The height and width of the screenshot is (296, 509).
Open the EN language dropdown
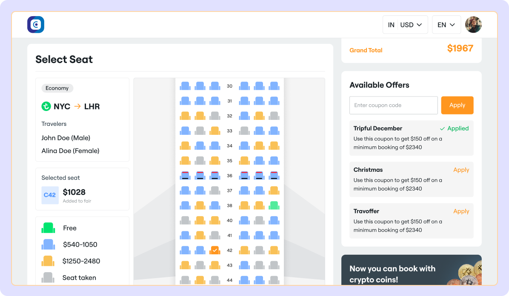pos(446,25)
